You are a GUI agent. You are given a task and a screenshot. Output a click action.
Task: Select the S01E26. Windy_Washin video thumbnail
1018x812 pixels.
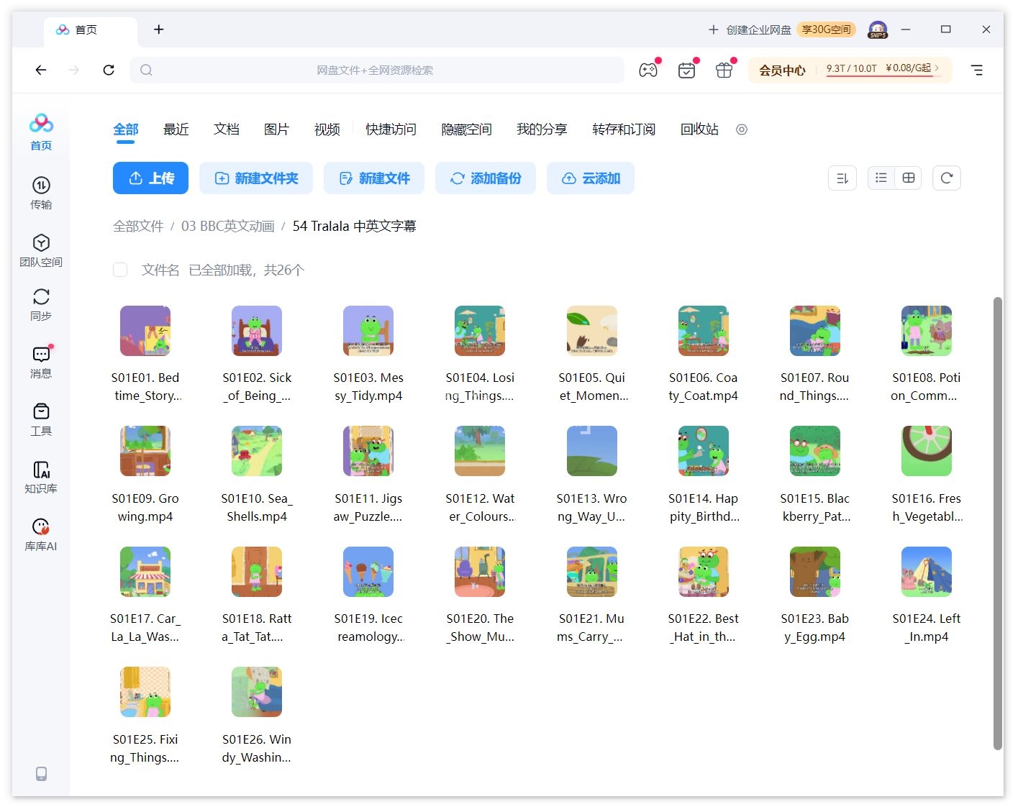click(x=257, y=692)
